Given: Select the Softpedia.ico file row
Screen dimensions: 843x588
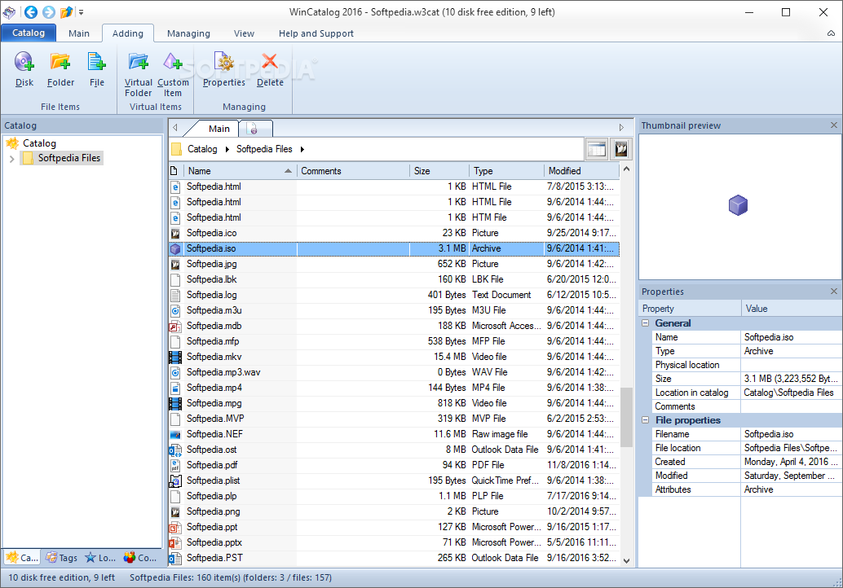Looking at the screenshot, I should 394,233.
